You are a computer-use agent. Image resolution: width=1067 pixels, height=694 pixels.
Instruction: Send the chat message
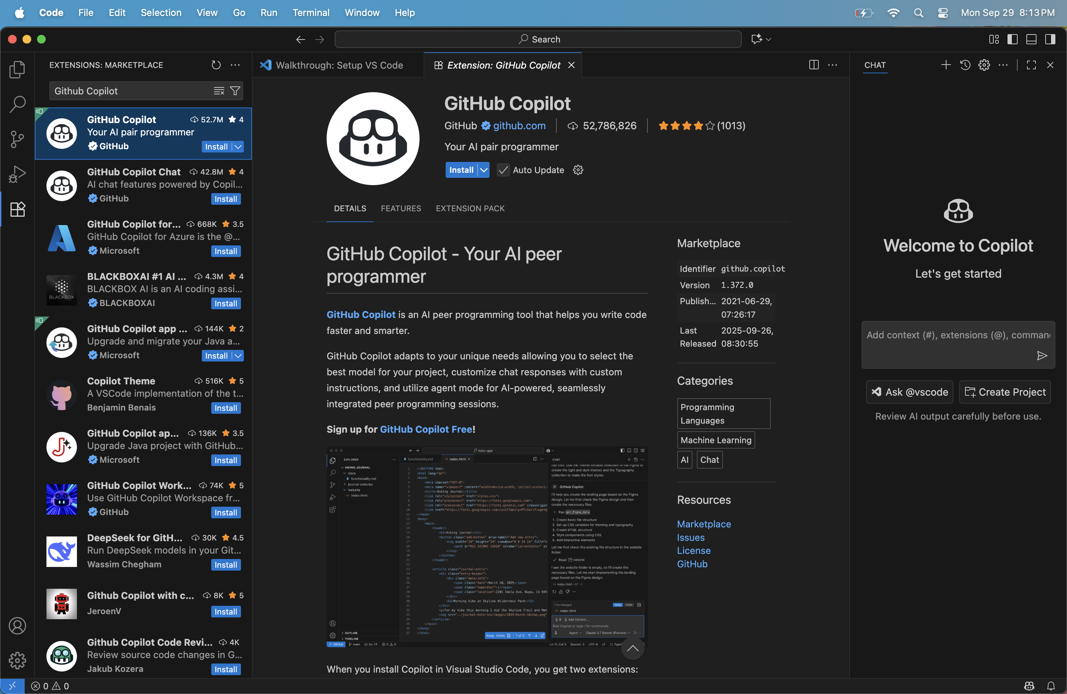point(1042,355)
